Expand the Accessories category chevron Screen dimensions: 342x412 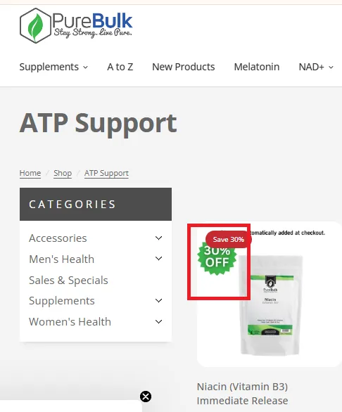pos(158,238)
